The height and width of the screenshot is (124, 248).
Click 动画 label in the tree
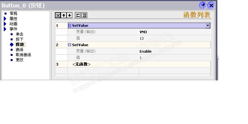(13, 24)
